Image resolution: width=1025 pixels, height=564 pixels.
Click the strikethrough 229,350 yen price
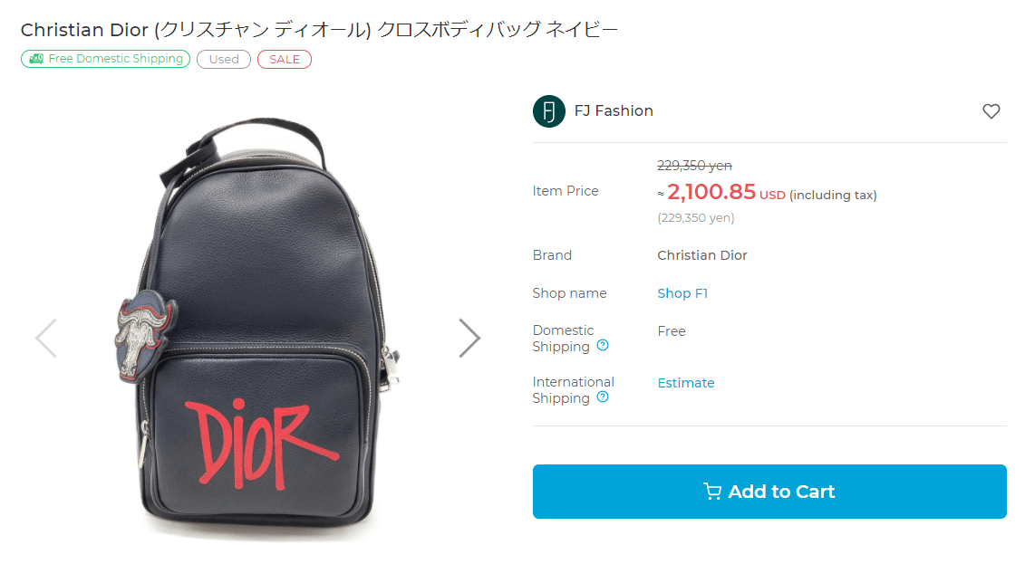(694, 166)
